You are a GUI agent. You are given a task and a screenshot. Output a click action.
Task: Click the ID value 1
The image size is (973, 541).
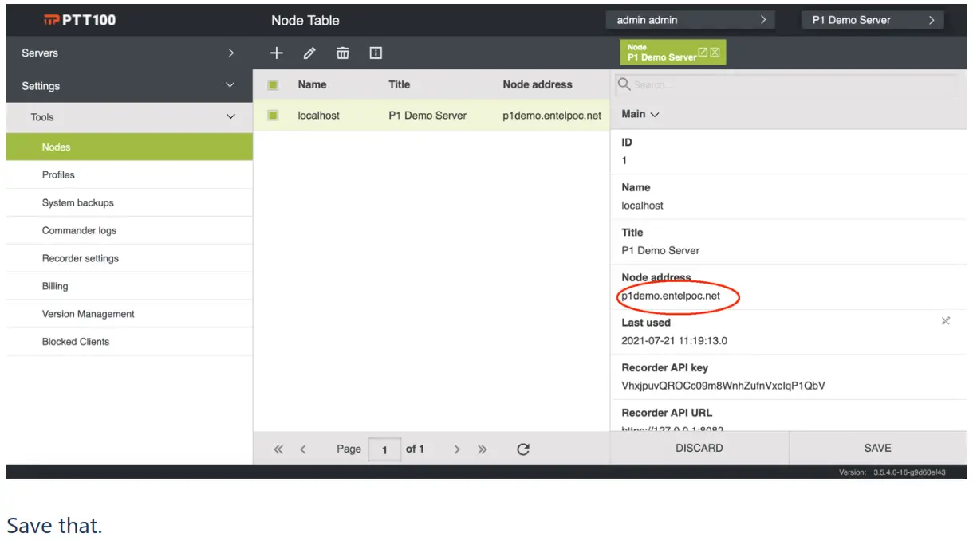624,161
